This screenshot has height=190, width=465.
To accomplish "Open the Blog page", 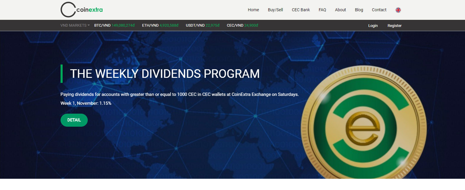I will point(359,10).
